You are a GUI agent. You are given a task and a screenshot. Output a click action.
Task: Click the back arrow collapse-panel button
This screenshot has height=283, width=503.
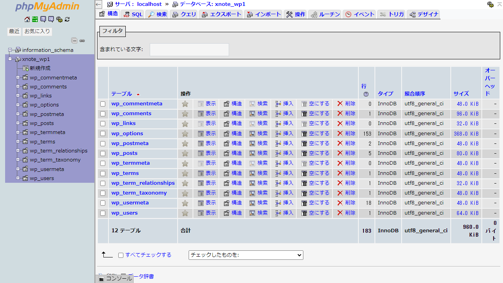pyautogui.click(x=99, y=4)
